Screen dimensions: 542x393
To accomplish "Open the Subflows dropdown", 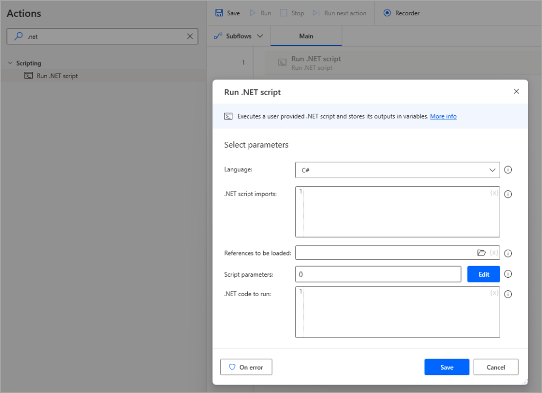I will tap(238, 35).
